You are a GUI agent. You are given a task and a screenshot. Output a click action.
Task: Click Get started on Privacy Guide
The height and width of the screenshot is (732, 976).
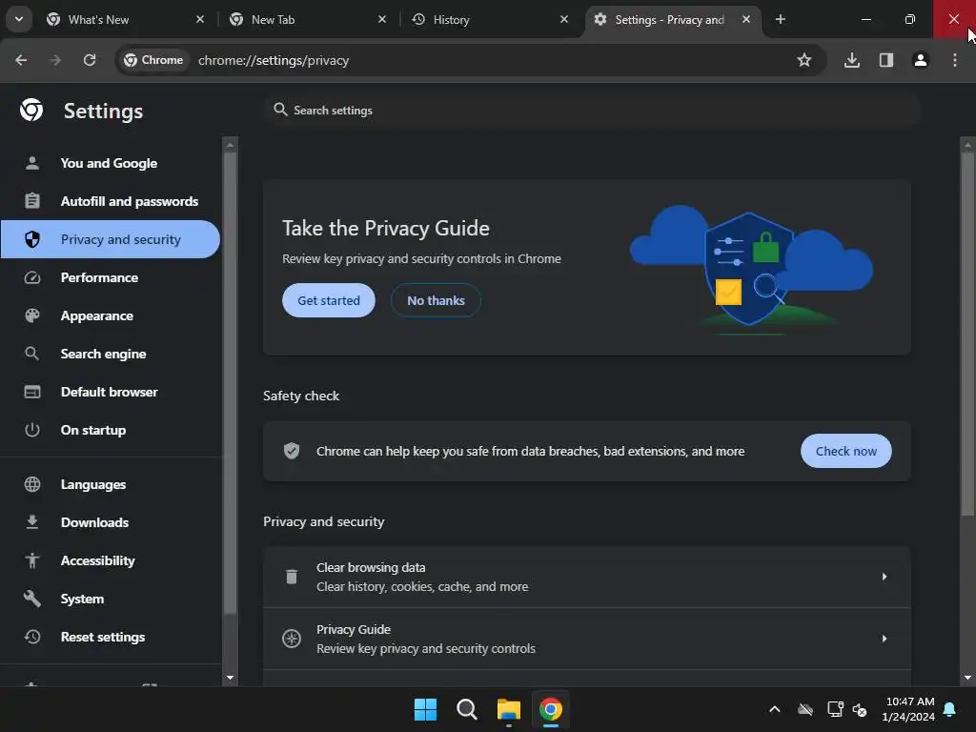(x=329, y=300)
